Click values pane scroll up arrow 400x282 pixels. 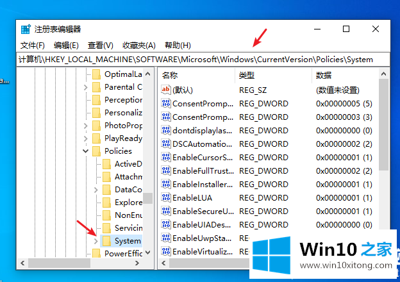point(383,74)
